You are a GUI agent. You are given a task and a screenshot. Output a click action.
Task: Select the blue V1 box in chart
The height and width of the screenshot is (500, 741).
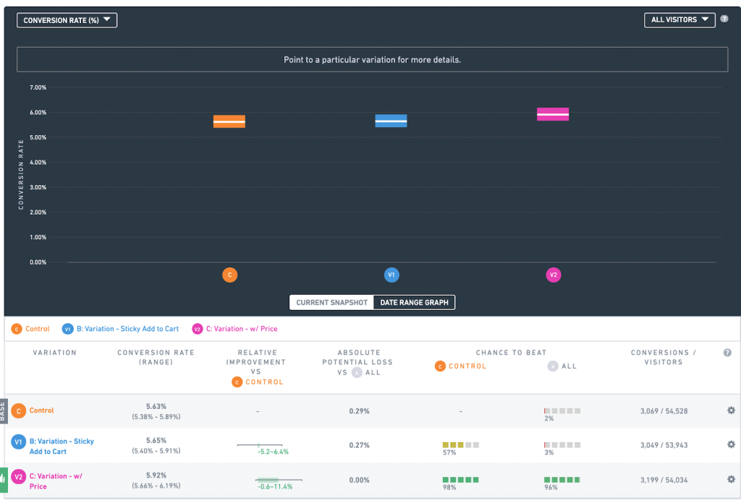[x=391, y=121]
